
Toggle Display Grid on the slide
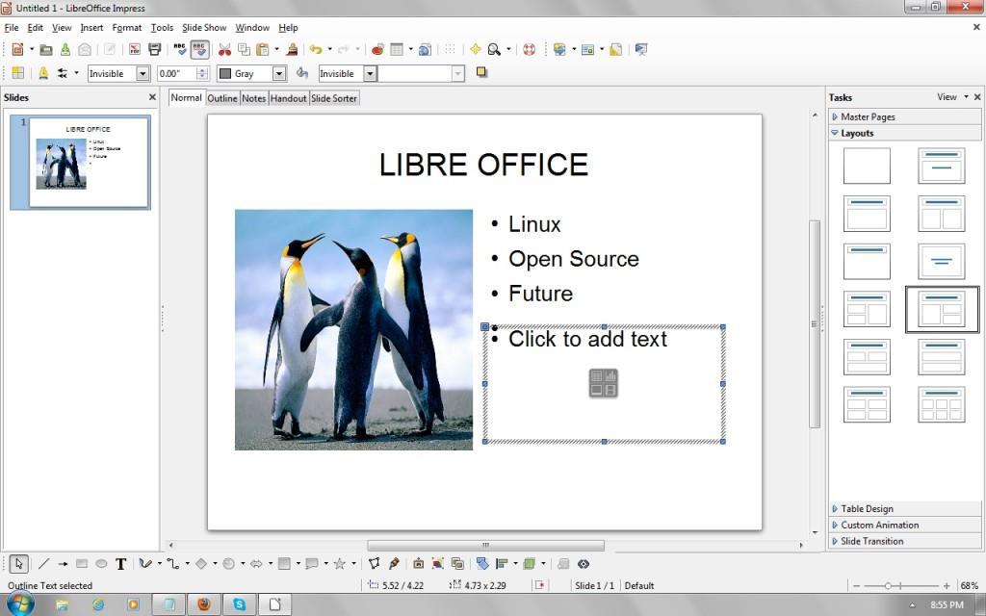click(x=450, y=50)
